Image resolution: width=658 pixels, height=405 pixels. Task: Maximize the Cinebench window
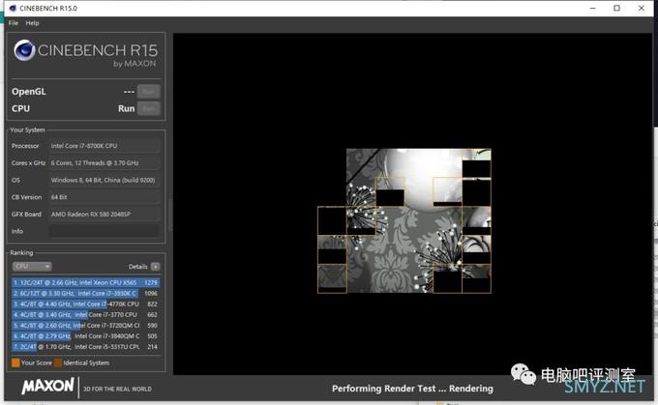click(617, 8)
